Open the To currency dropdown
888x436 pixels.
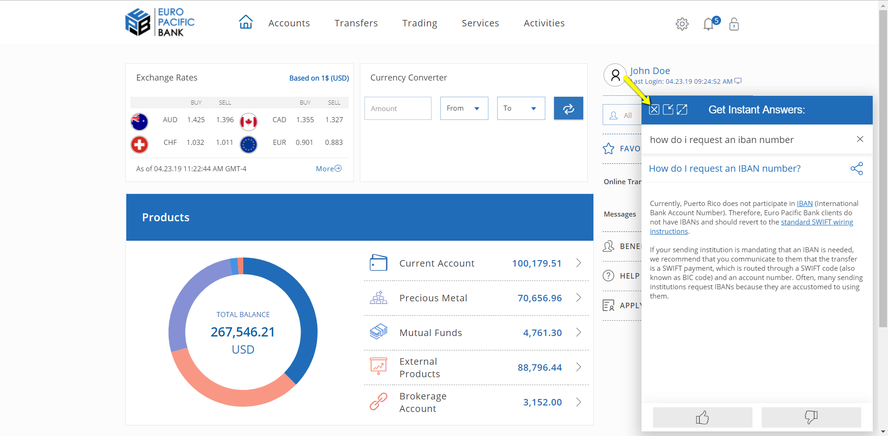pos(521,108)
